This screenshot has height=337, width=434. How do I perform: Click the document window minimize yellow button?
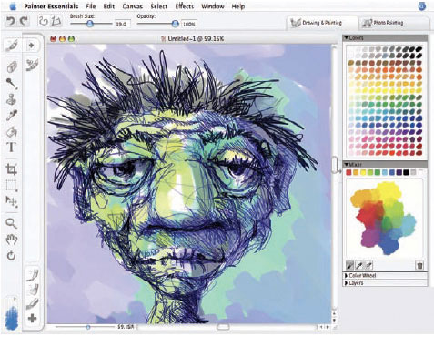click(x=62, y=39)
